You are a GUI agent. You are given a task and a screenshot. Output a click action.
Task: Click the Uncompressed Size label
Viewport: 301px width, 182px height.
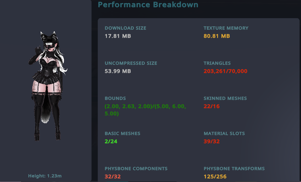tap(131, 63)
